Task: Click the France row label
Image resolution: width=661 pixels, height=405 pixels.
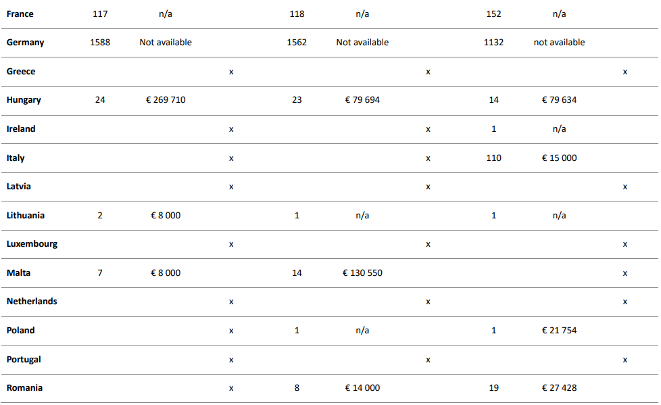Action: coord(20,14)
